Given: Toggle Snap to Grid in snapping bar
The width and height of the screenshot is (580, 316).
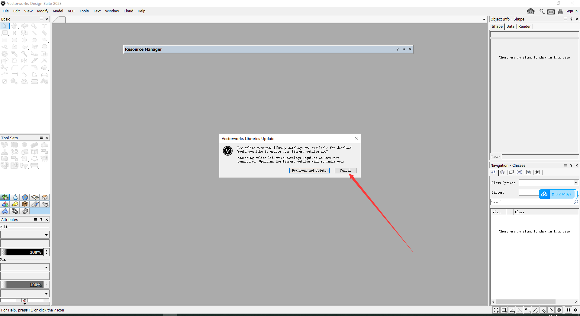Looking at the screenshot, I should [x=496, y=310].
